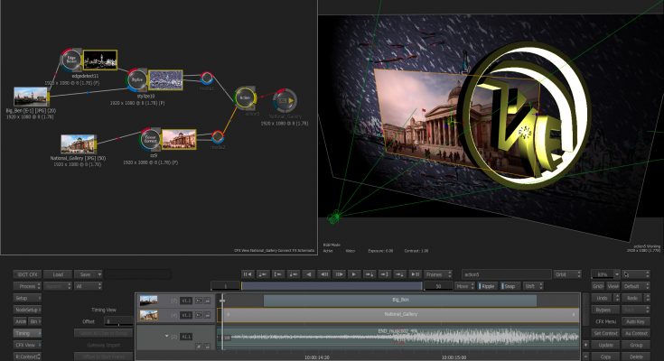Expand the audio track disclosure triangle
The width and height of the screenshot is (664, 361).
[167, 336]
